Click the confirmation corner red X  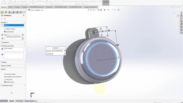pyautogui.click(x=178, y=16)
